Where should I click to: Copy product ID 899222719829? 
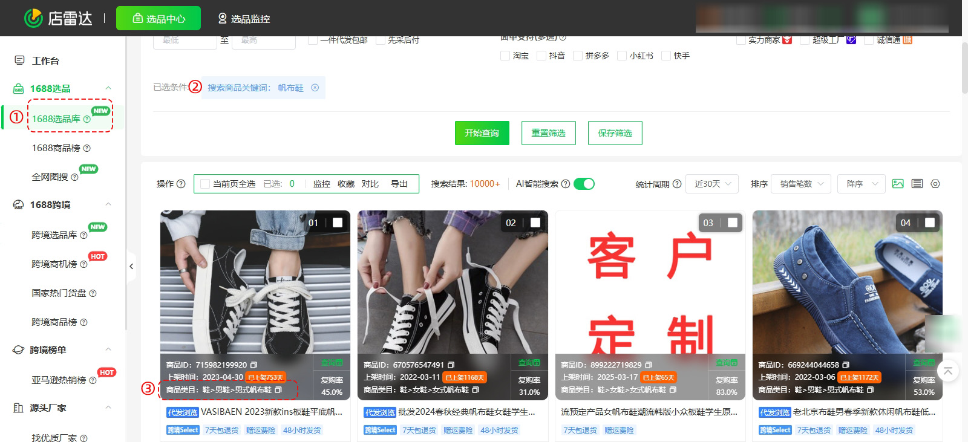click(649, 365)
